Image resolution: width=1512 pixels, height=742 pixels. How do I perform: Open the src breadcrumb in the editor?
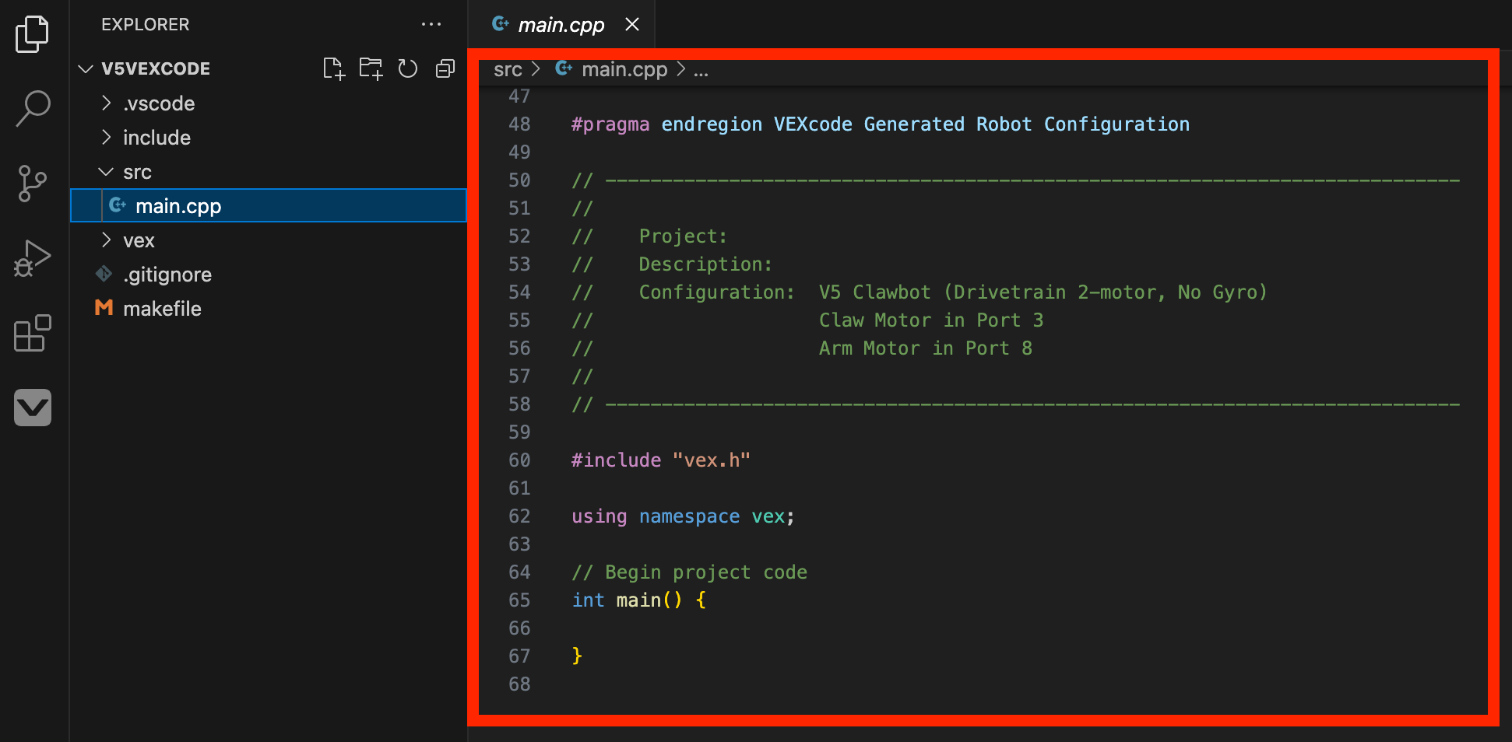[508, 68]
